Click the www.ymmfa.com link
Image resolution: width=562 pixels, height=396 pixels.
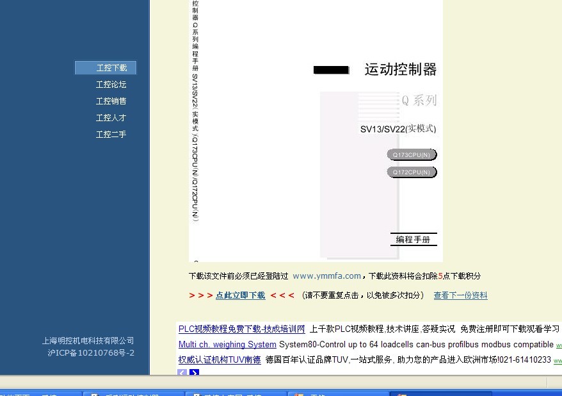tap(326, 276)
